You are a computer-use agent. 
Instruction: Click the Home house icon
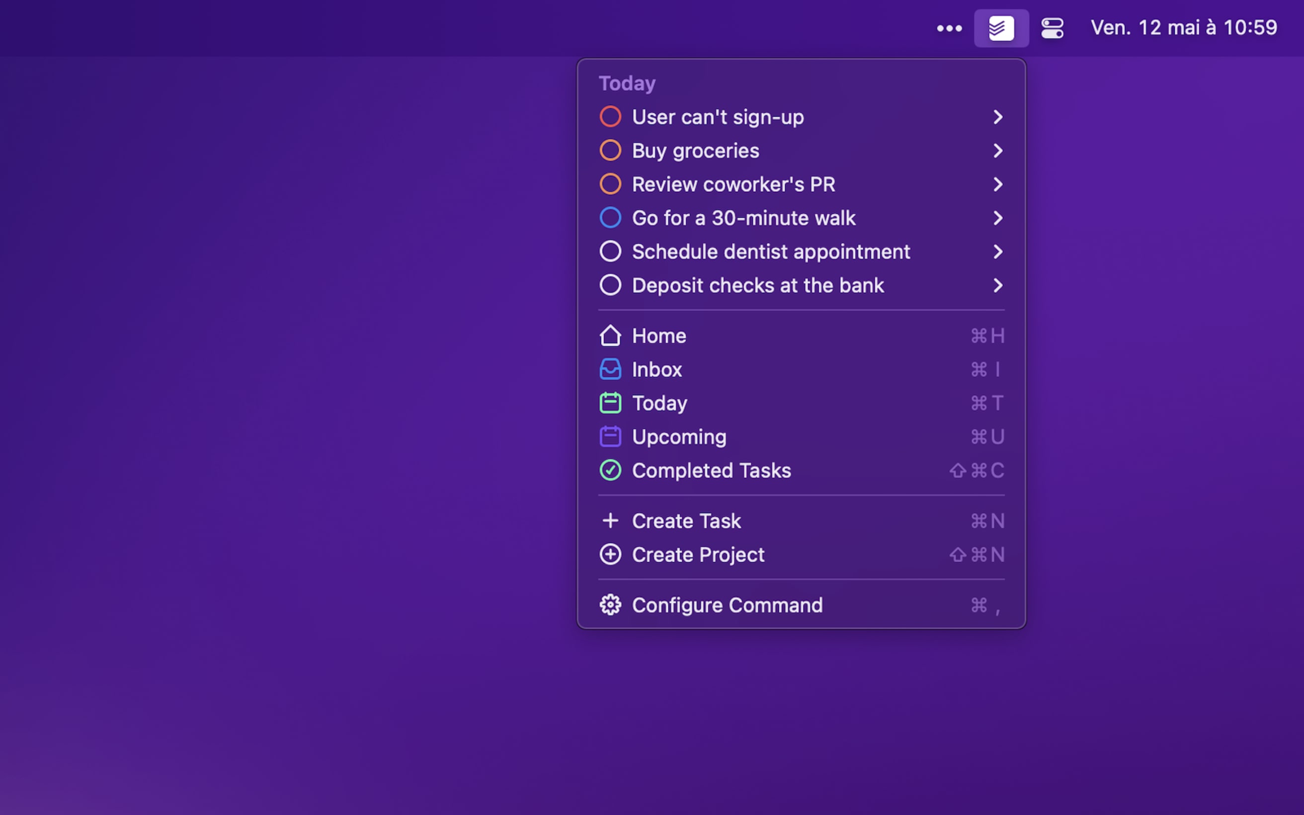(610, 336)
